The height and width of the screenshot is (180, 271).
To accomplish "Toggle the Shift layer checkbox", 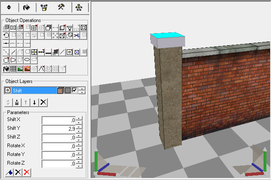I will [75, 90].
